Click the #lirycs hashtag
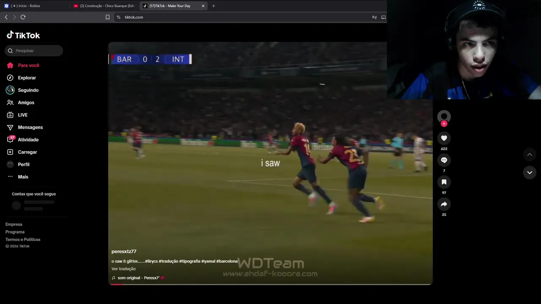 [151, 261]
